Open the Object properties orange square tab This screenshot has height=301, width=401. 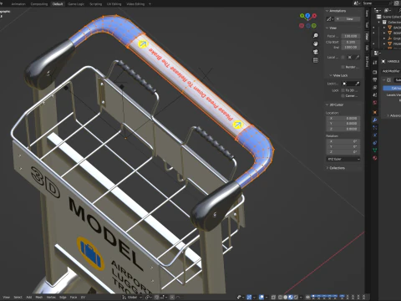pyautogui.click(x=375, y=112)
